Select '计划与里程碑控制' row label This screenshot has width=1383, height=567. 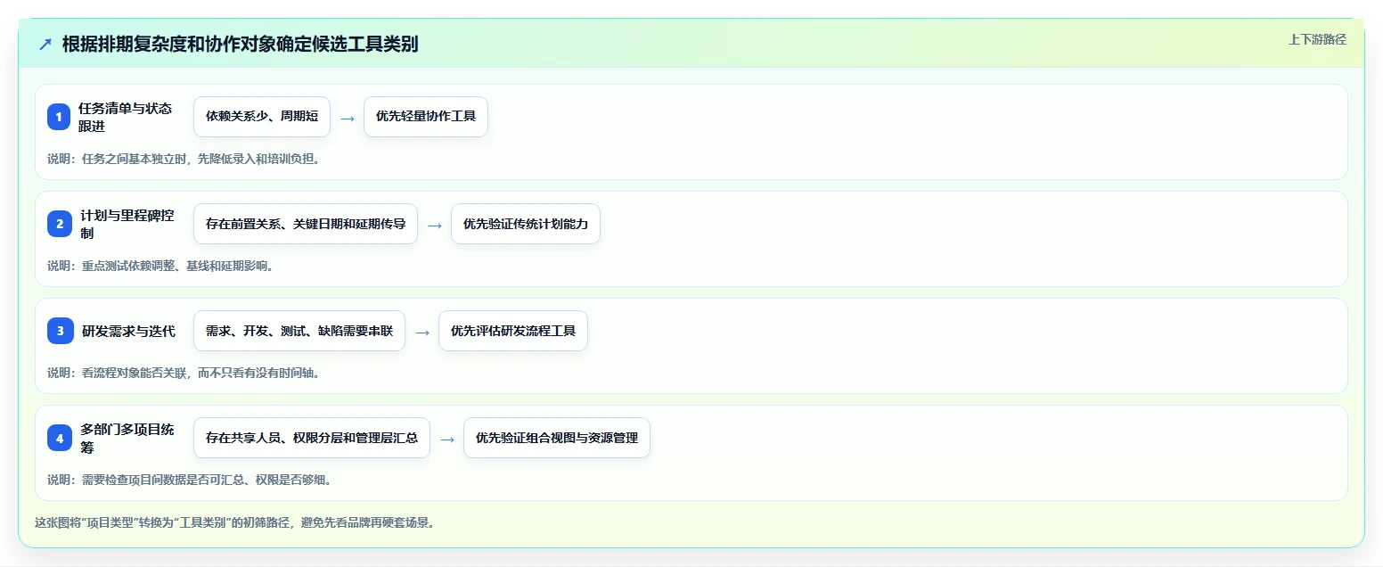point(127,224)
